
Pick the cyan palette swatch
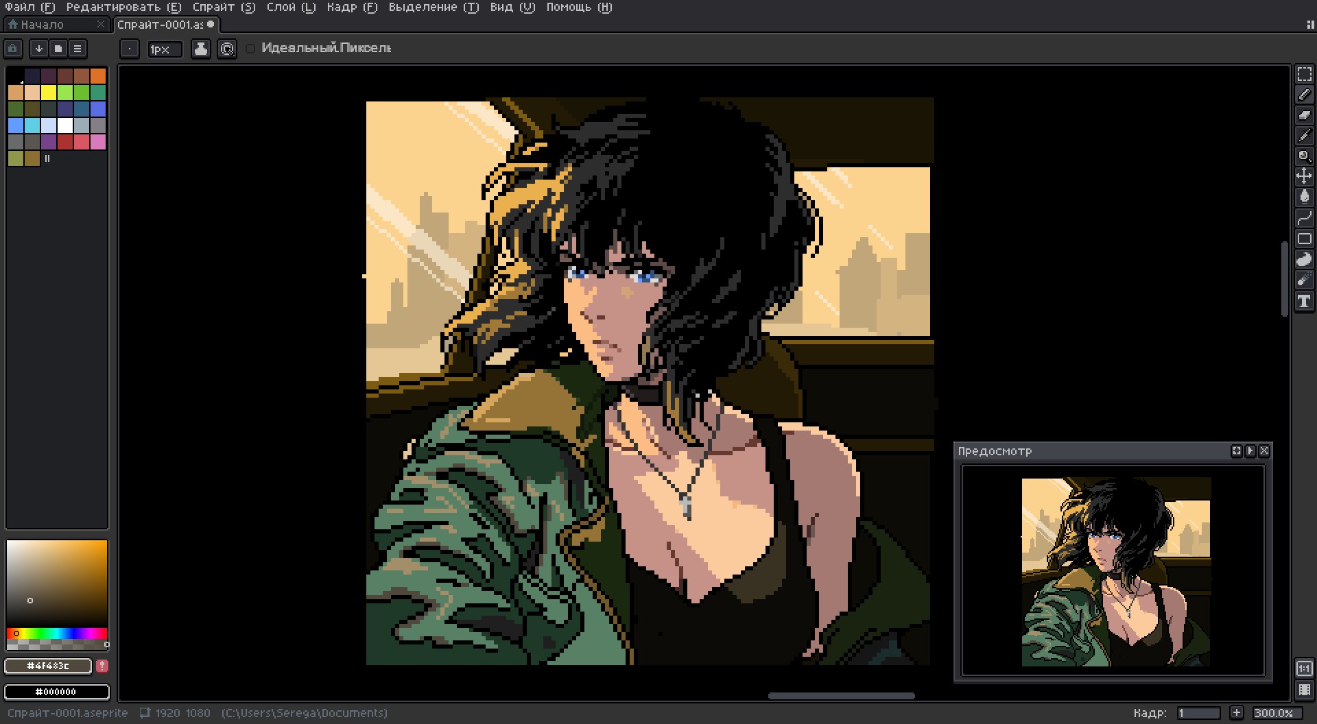[32, 125]
